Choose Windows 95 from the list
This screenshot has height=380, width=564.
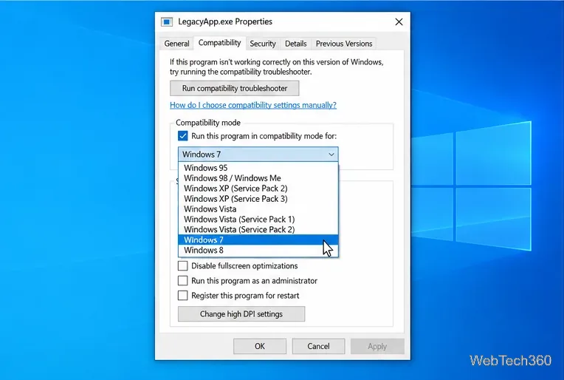point(258,168)
